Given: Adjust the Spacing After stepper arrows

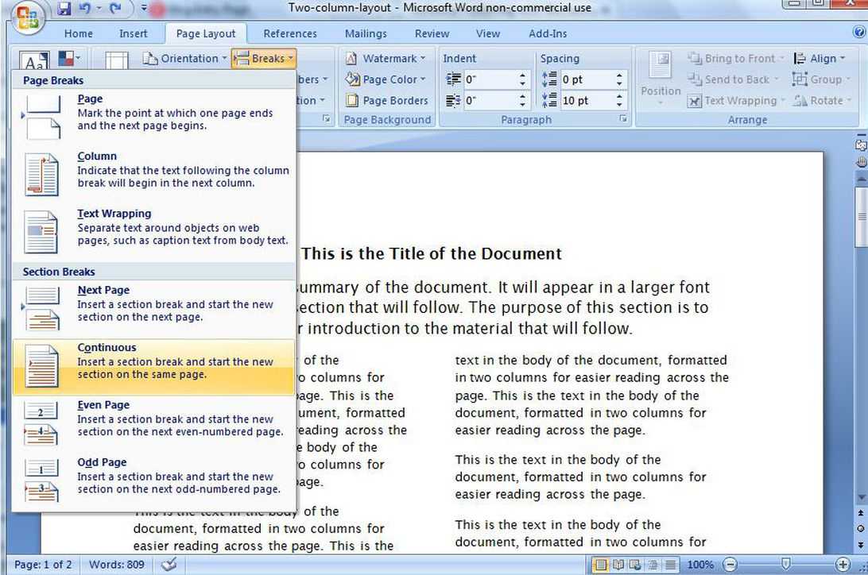Looking at the screenshot, I should tap(619, 101).
